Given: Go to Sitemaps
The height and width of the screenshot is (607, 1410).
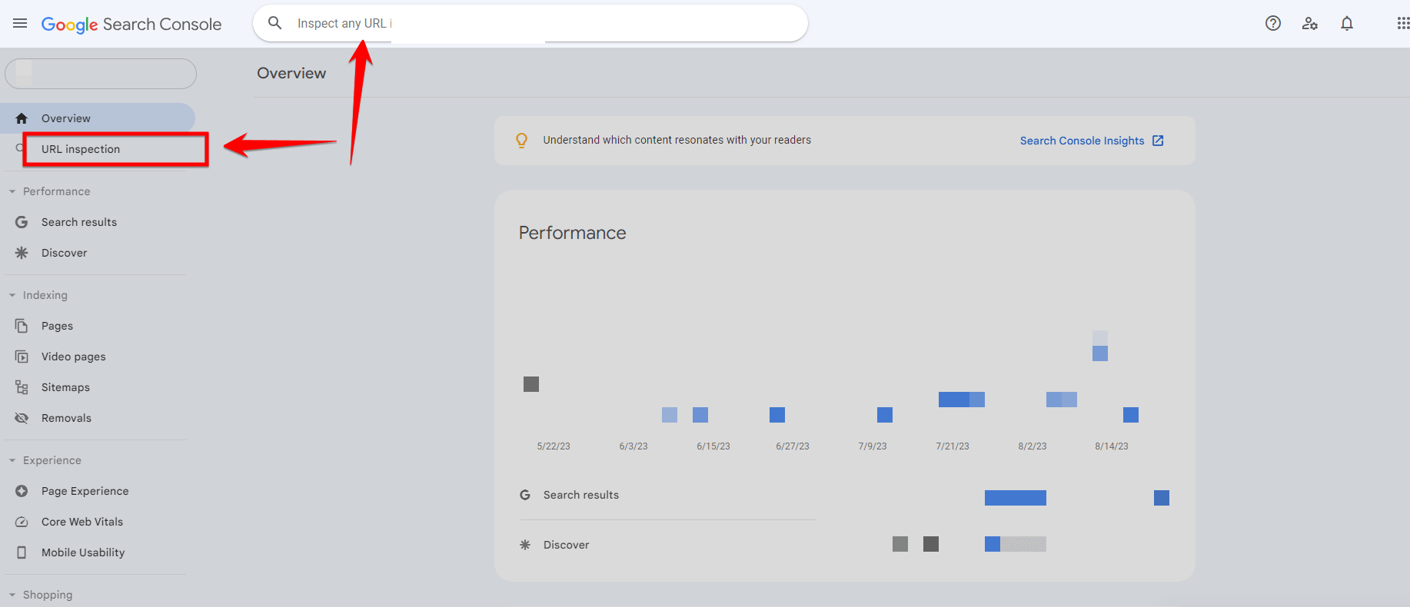Looking at the screenshot, I should [x=66, y=387].
